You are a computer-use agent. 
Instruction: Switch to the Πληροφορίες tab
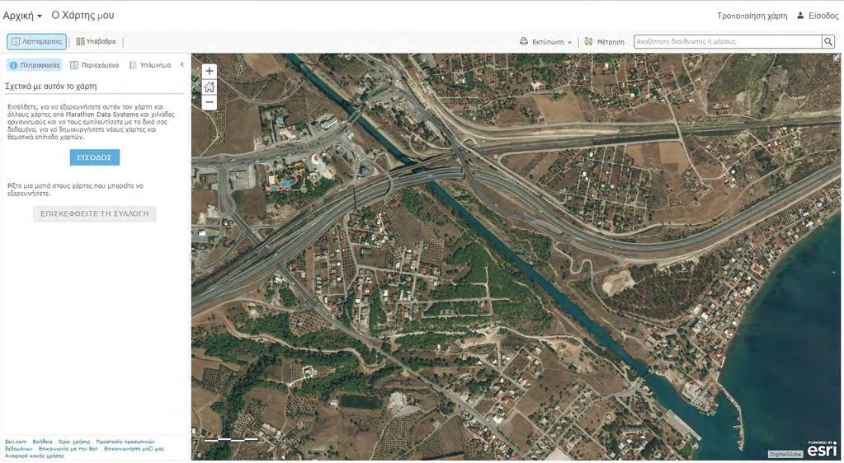pyautogui.click(x=35, y=65)
